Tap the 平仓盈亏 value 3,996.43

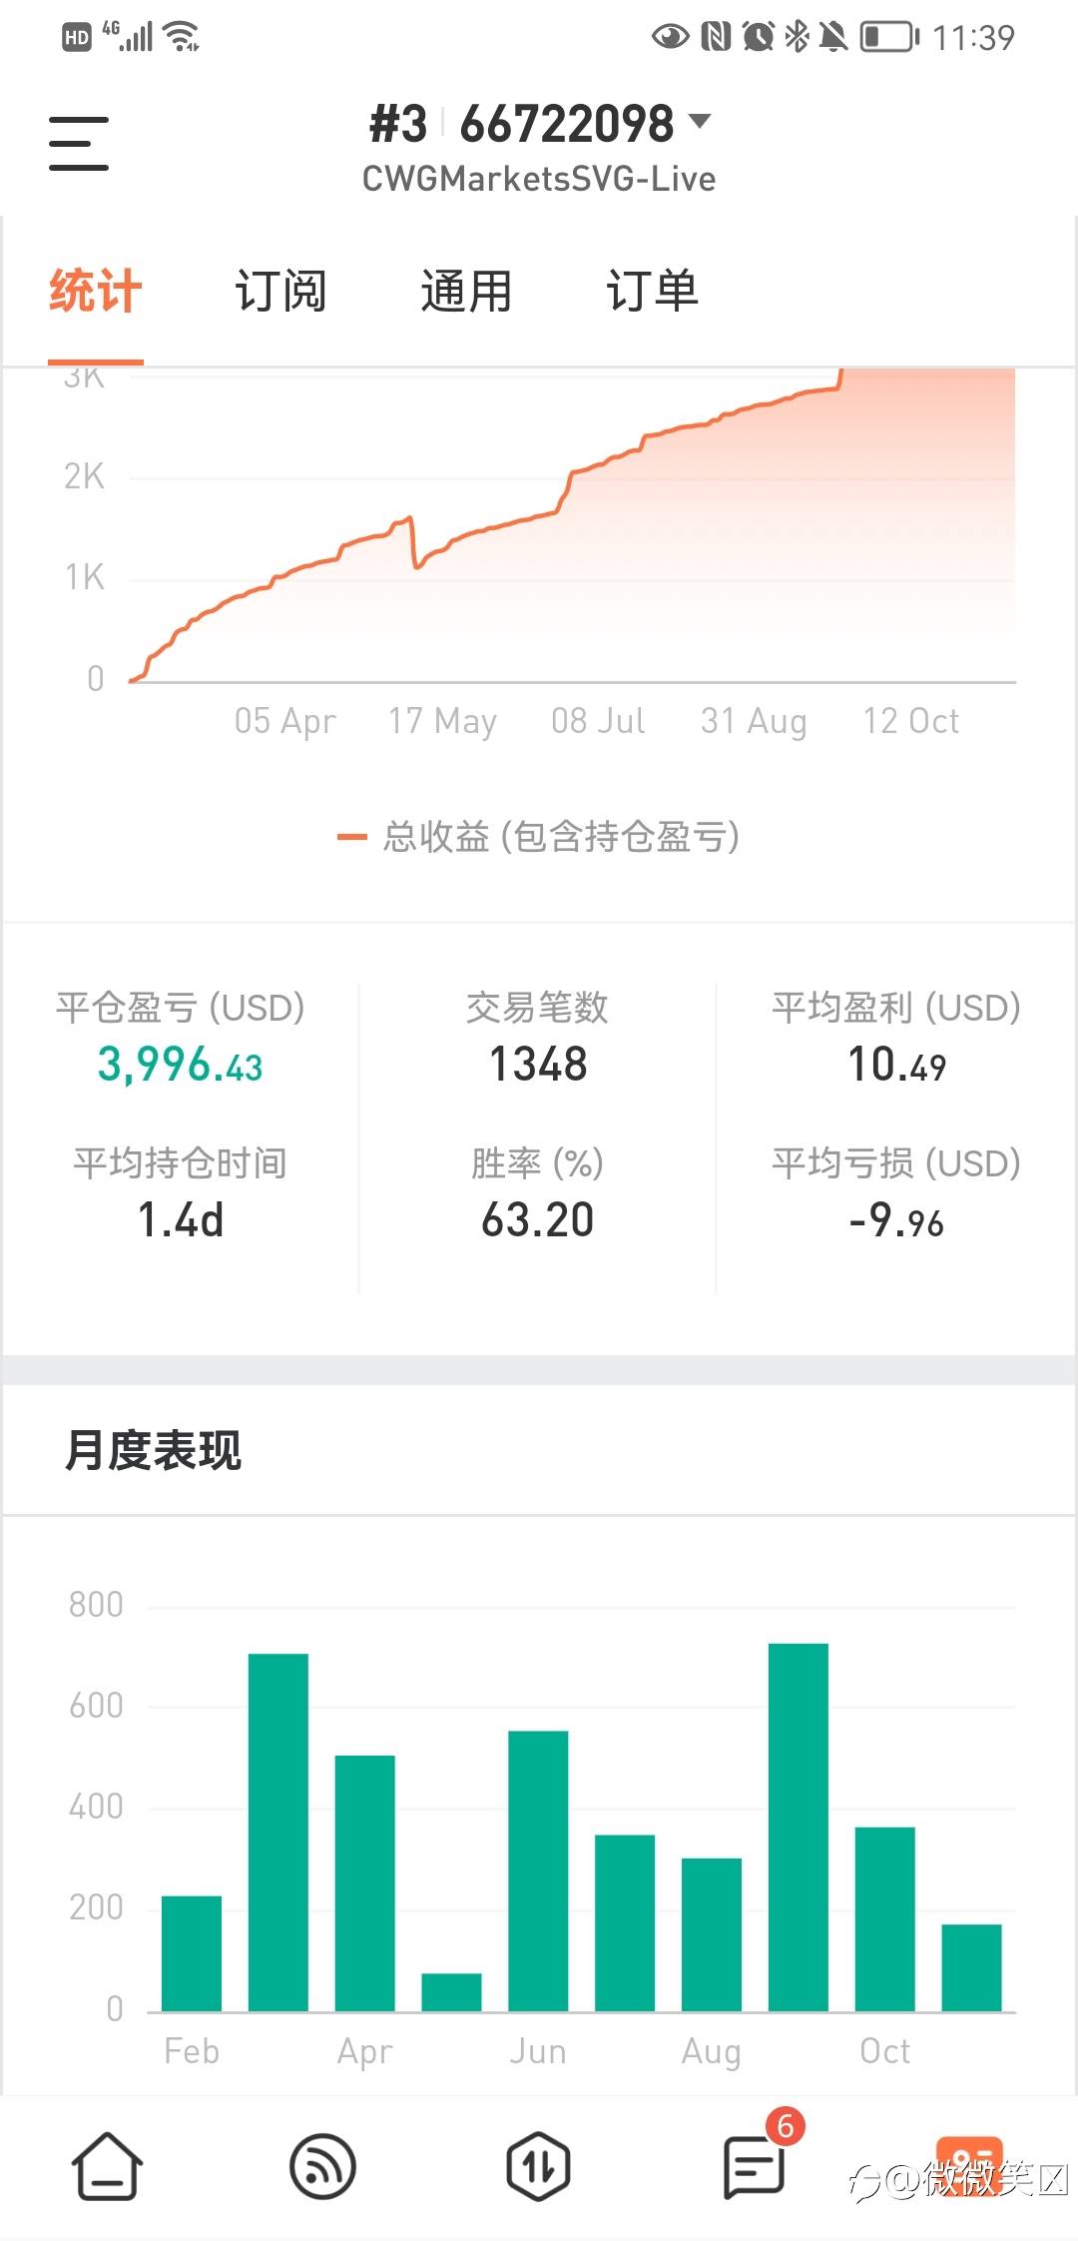[181, 1065]
